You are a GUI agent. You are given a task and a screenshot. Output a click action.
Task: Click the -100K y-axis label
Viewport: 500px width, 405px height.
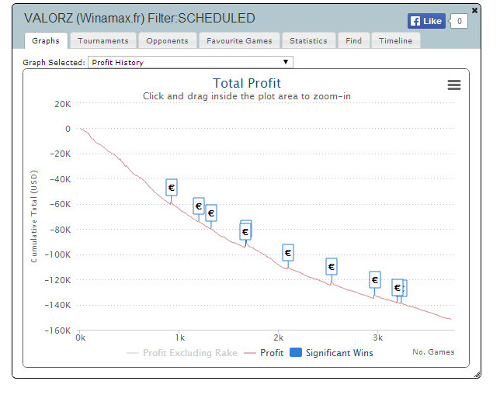click(x=57, y=254)
